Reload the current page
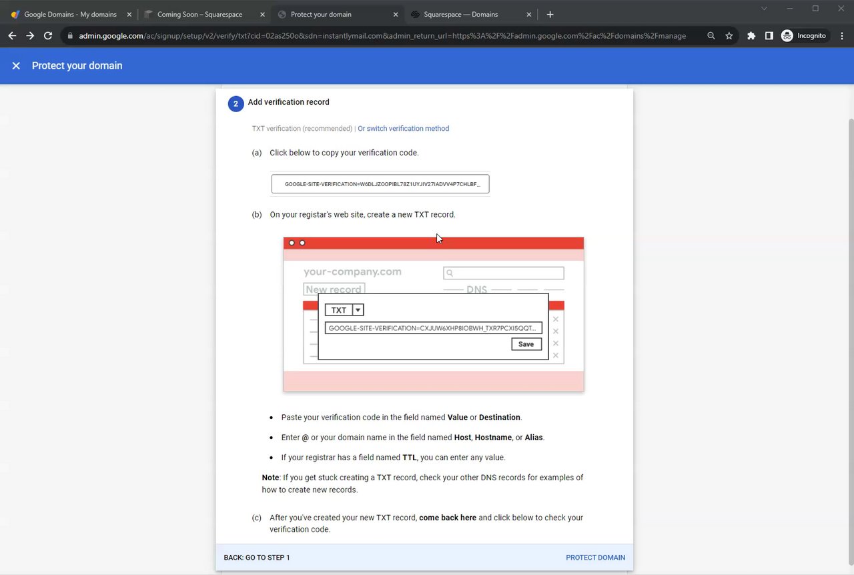This screenshot has height=575, width=854. (x=48, y=35)
